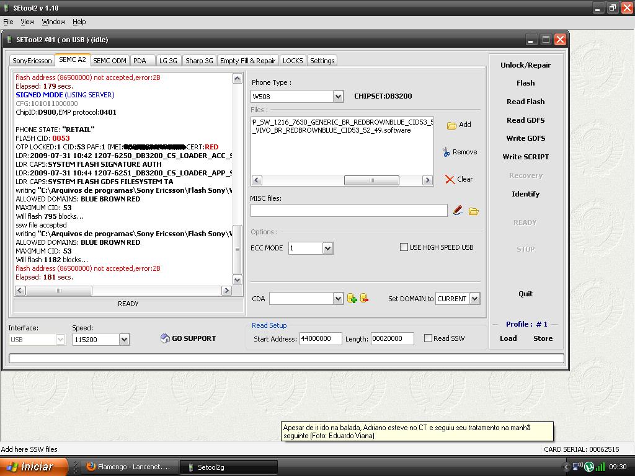
Task: Open the Window menu
Action: pyautogui.click(x=53, y=22)
